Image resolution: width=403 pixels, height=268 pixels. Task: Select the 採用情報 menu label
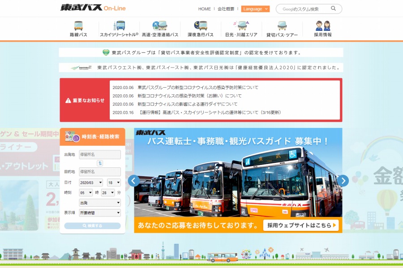[x=323, y=34]
